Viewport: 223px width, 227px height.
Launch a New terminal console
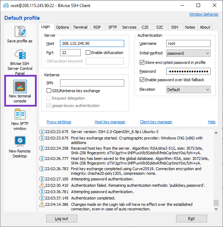tap(20, 91)
